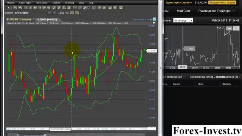
Task: Set the 5 minute timeframe
Action: [x=31, y=8]
